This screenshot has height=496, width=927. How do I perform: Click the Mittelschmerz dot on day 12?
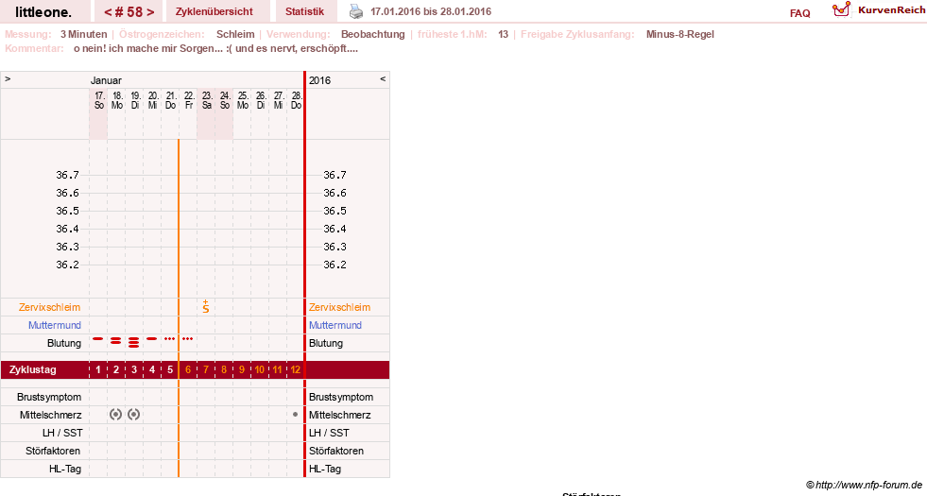point(295,415)
